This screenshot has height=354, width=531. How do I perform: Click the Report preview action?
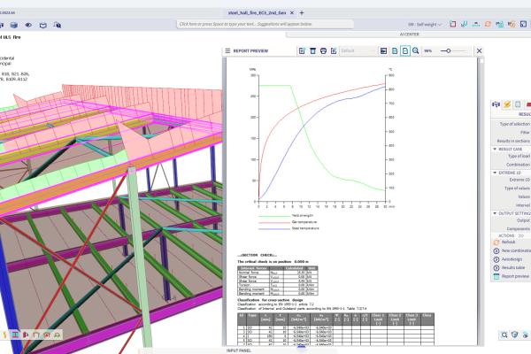coord(515,276)
